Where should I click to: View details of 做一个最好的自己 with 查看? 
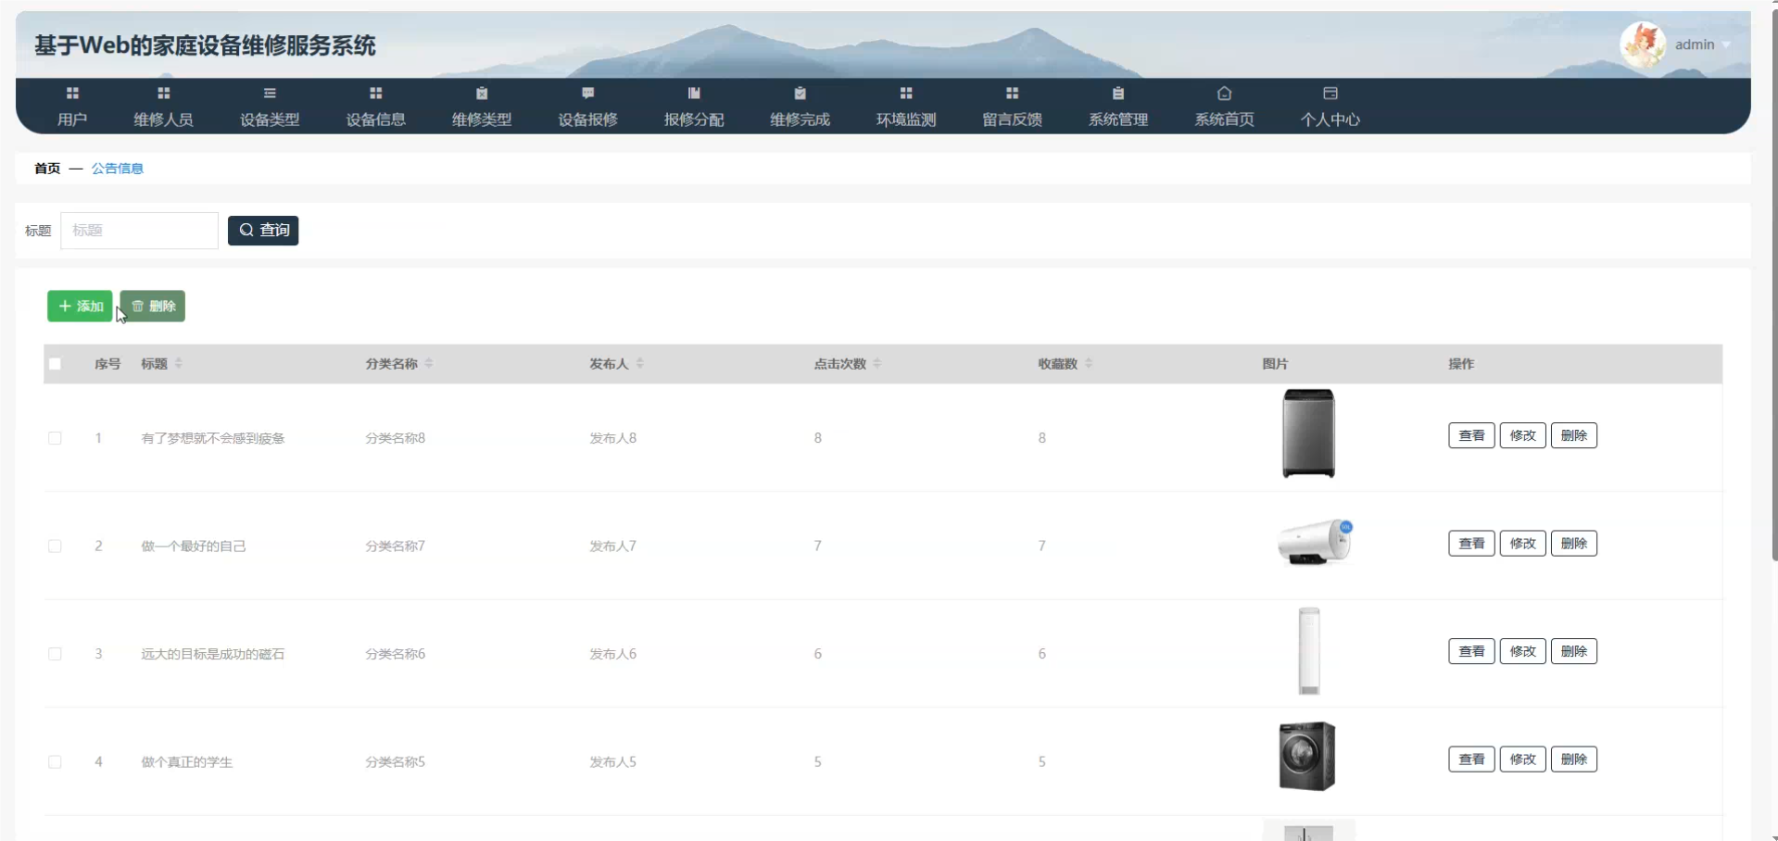[1471, 544]
